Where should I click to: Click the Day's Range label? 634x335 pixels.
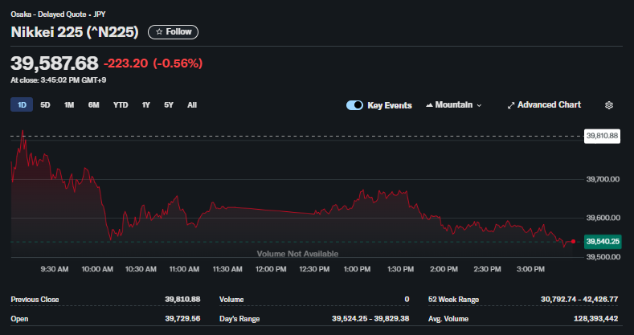[x=239, y=319]
